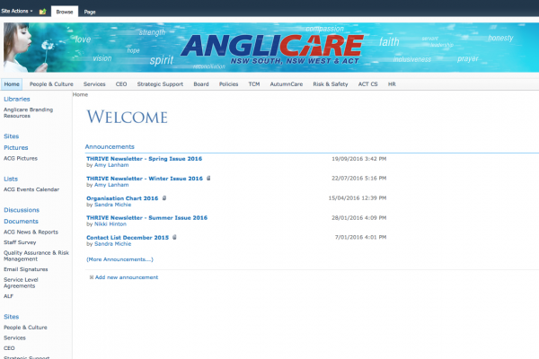
Task: Open Nikki Hinton's profile link
Action: click(110, 224)
